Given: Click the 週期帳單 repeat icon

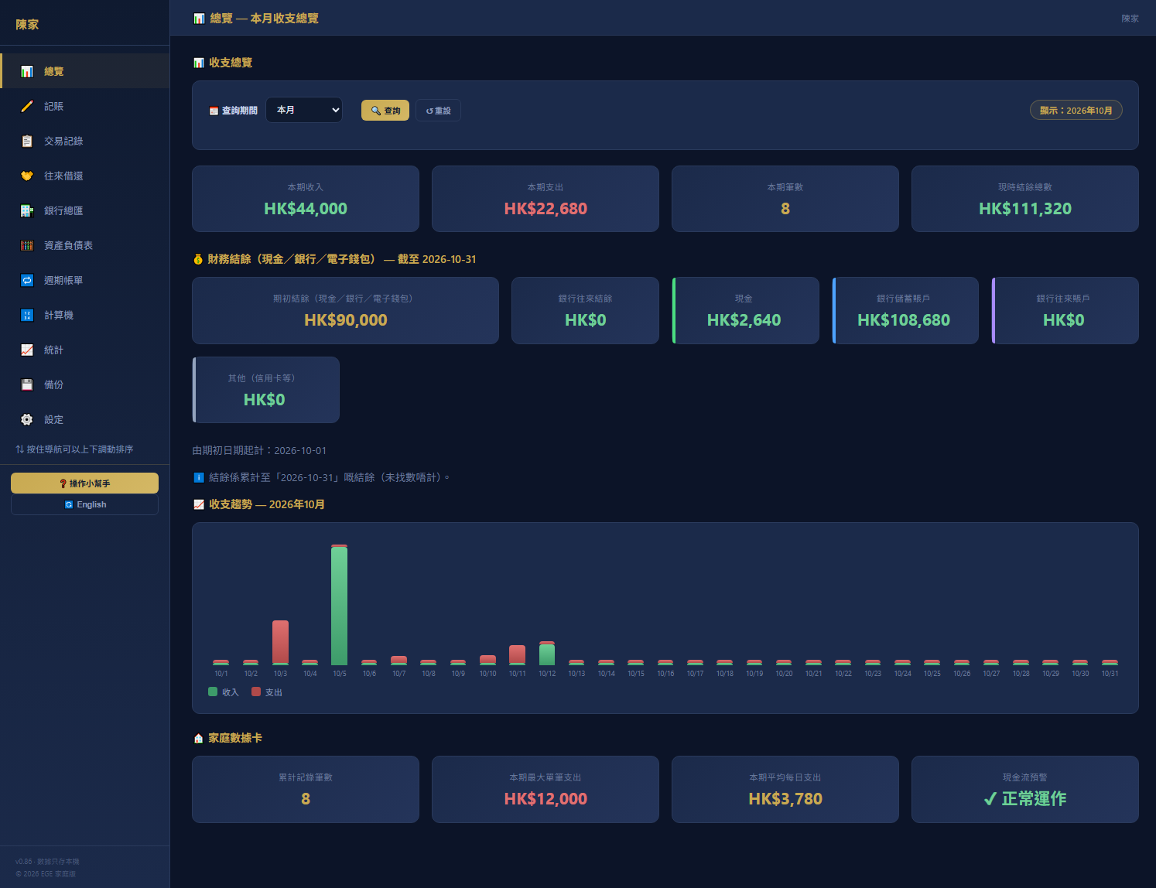Looking at the screenshot, I should pyautogui.click(x=27, y=280).
